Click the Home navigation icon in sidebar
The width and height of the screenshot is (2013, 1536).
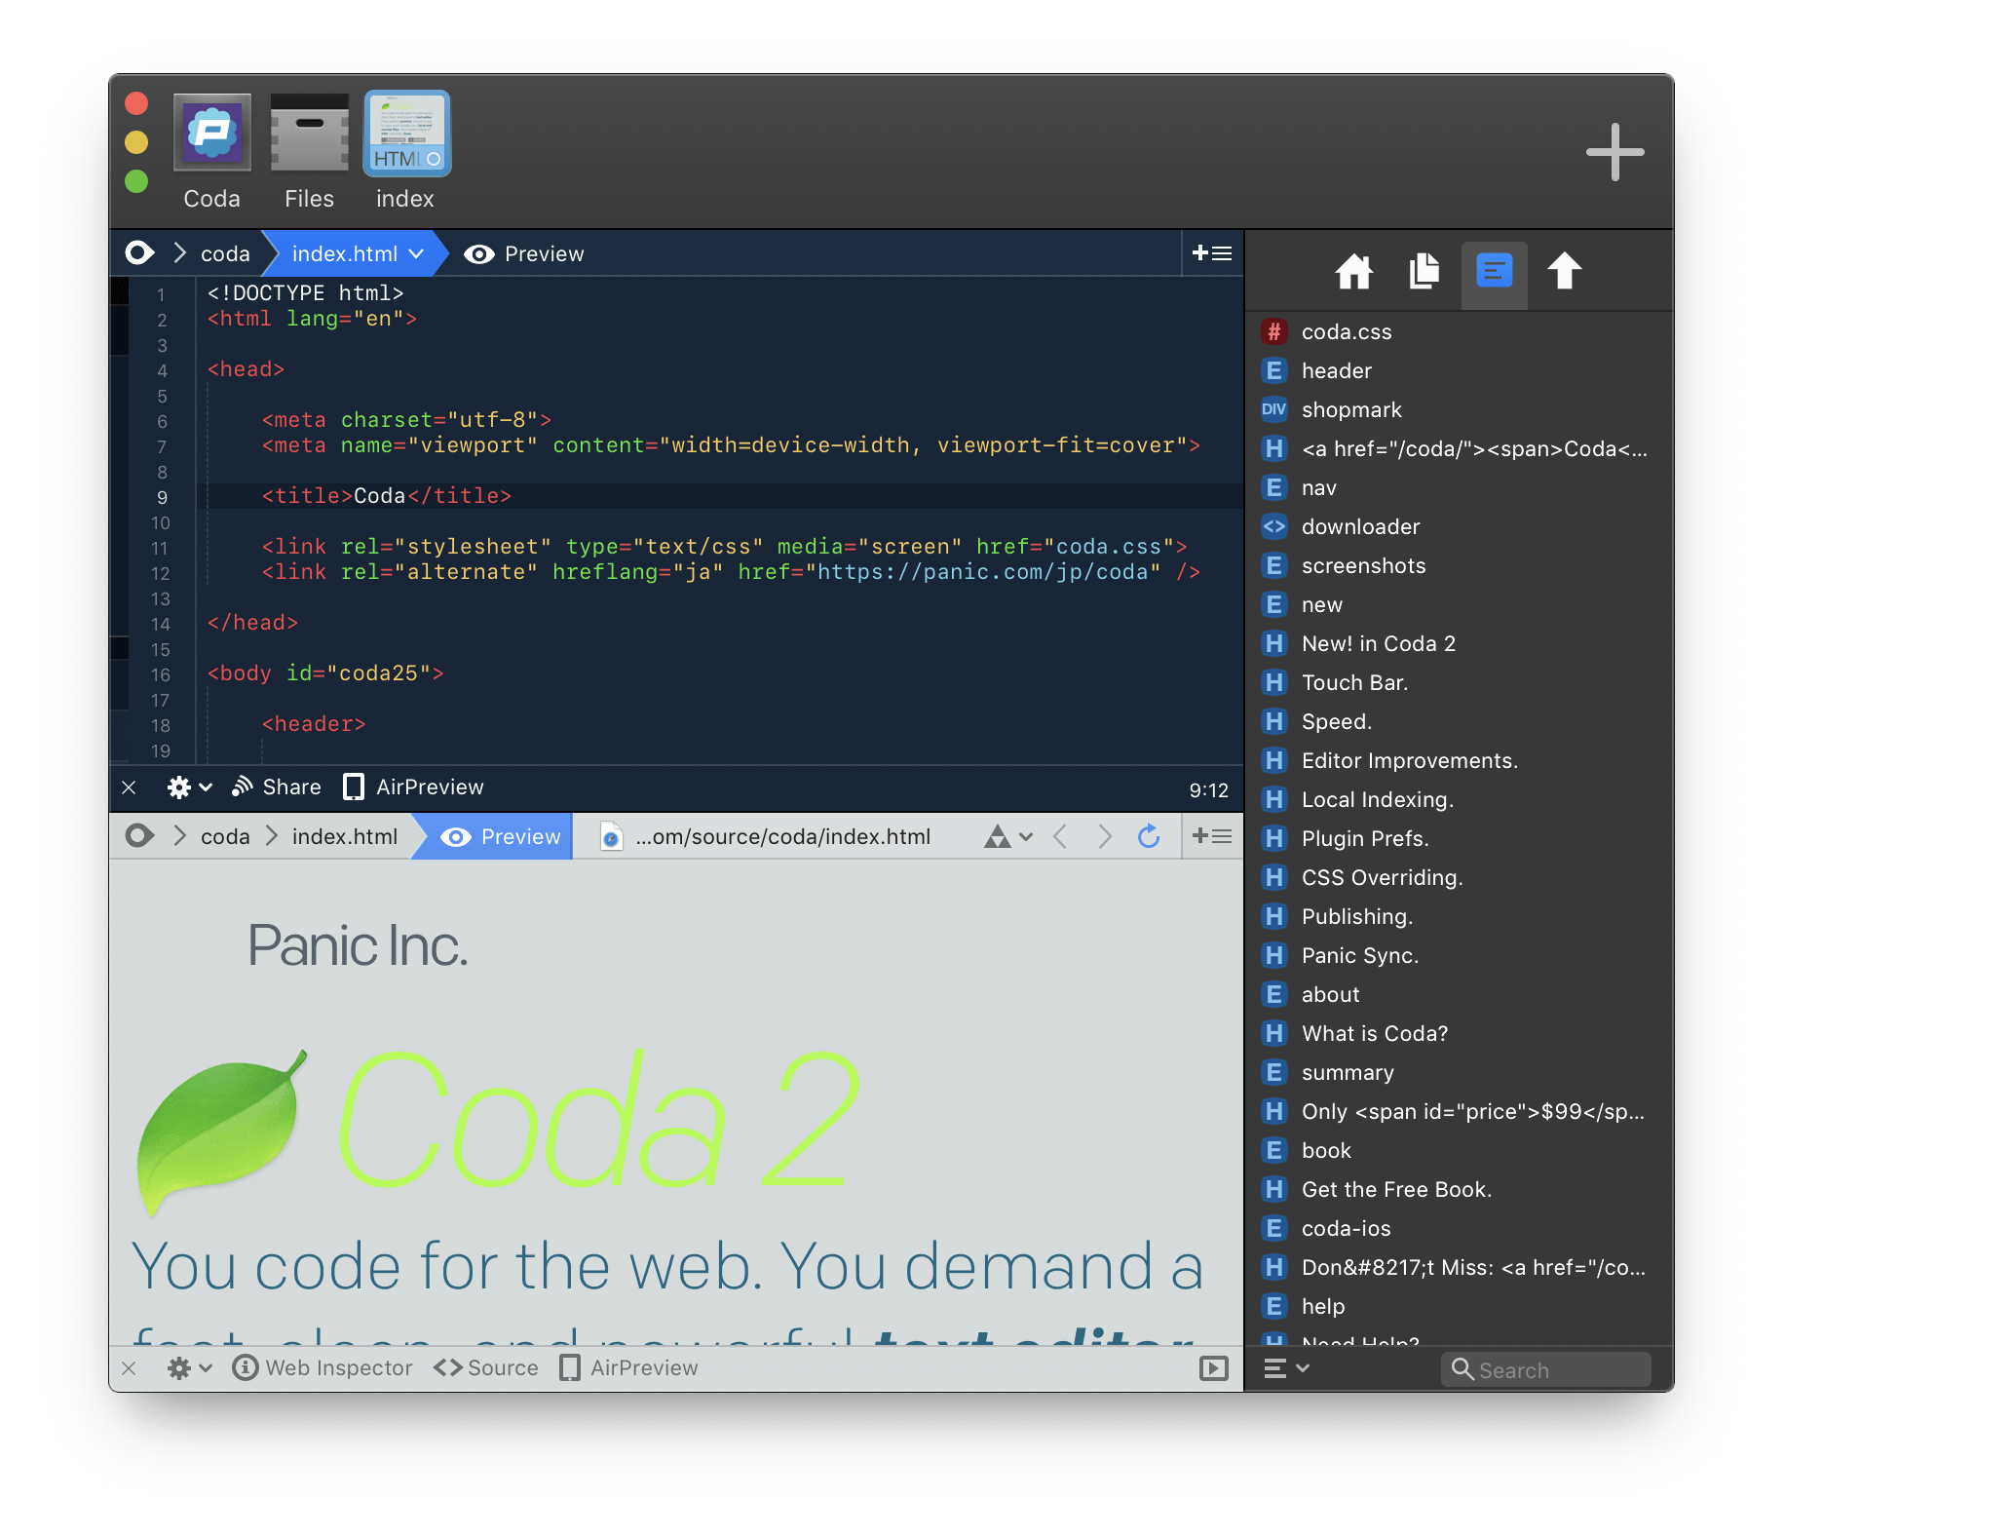pyautogui.click(x=1356, y=269)
